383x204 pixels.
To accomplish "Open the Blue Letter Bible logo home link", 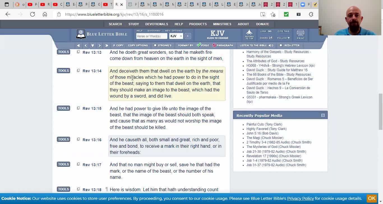I will (x=101, y=34).
